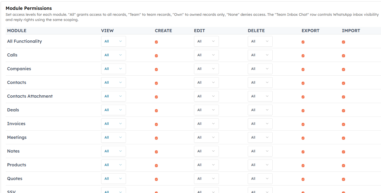Open the View dropdown for Invoices

113,124
